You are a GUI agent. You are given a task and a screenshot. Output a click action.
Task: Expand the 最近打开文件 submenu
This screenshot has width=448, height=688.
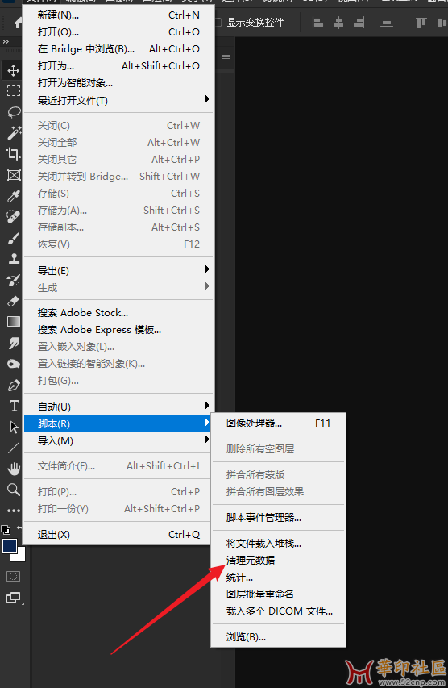pyautogui.click(x=118, y=101)
